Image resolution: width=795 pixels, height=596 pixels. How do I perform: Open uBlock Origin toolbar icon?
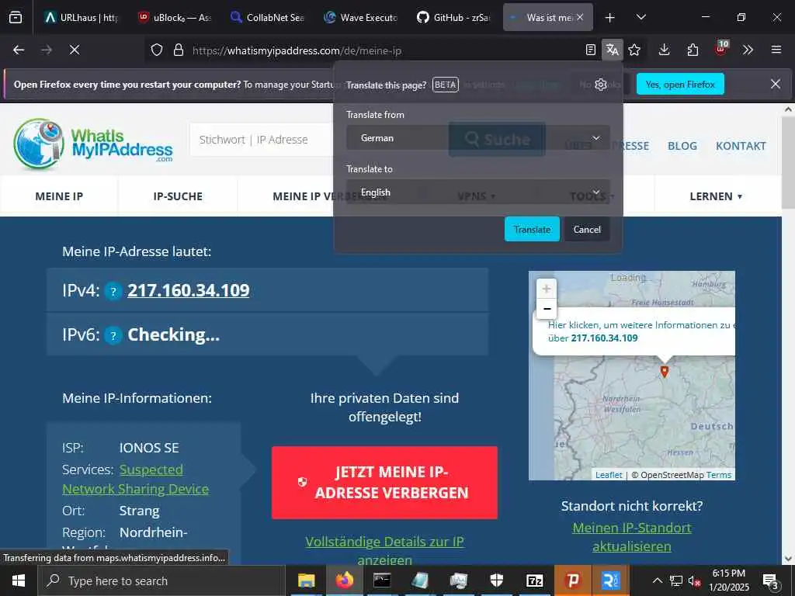(x=721, y=49)
